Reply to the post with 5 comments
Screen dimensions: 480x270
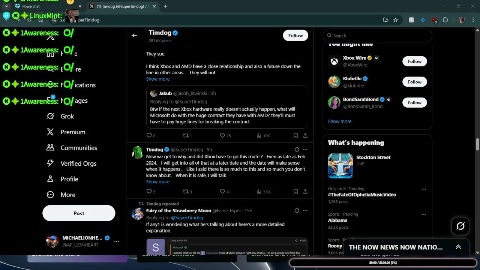[150, 191]
